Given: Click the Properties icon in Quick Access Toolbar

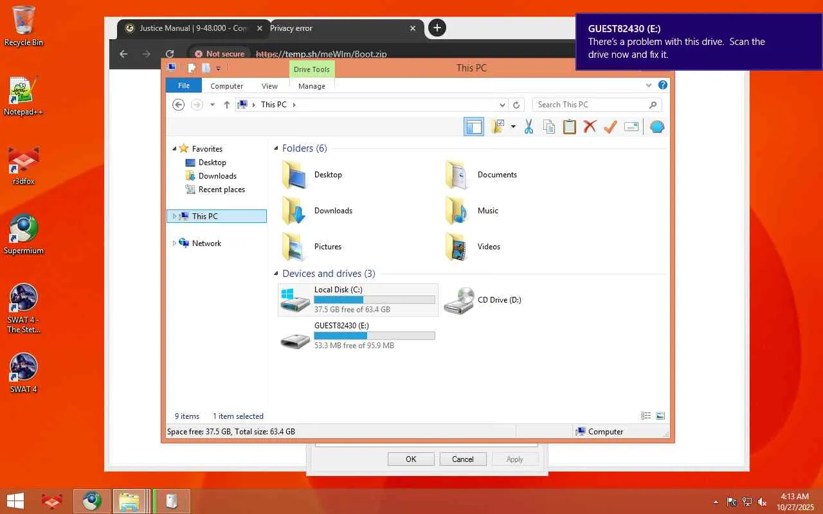Looking at the screenshot, I should (192, 68).
